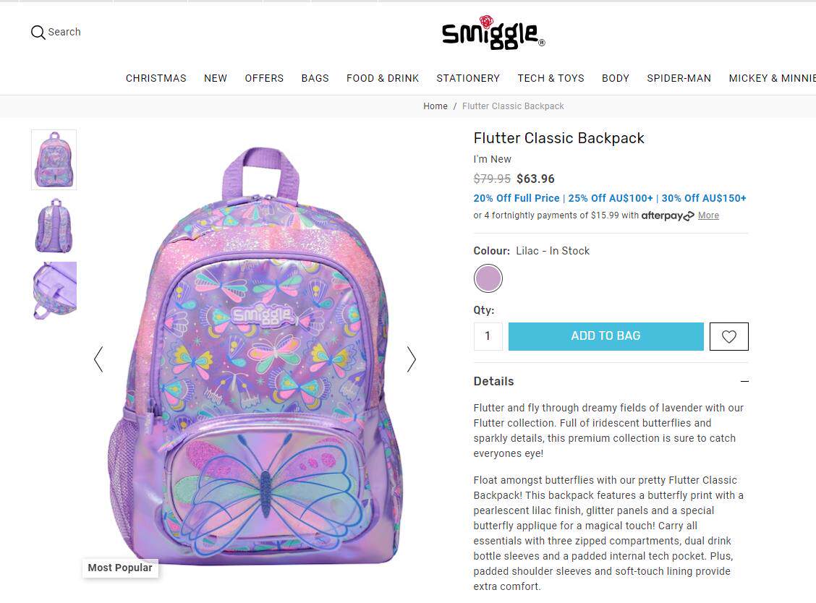This screenshot has width=816, height=603.
Task: Open the Stationery menu
Action: (x=468, y=78)
